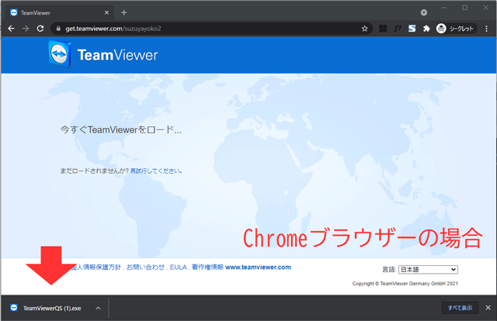Click the browser back arrow
The height and width of the screenshot is (321, 497).
(x=11, y=29)
